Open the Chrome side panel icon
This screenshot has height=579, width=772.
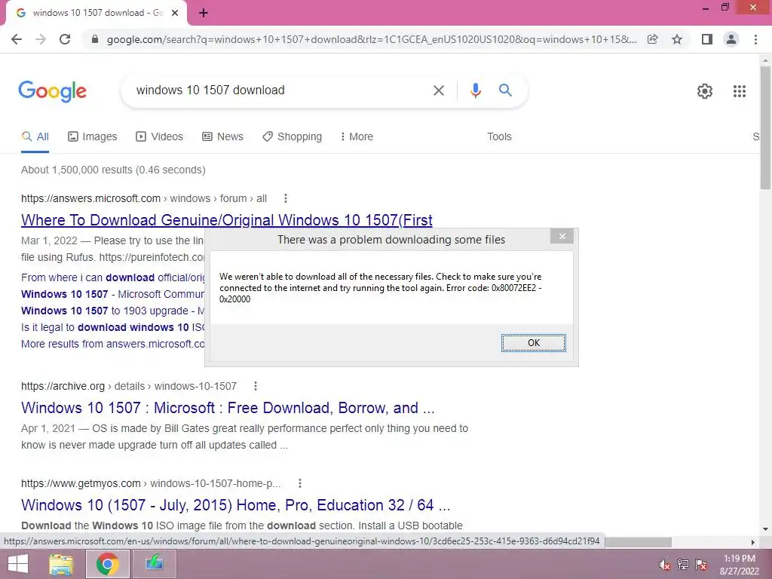point(707,39)
